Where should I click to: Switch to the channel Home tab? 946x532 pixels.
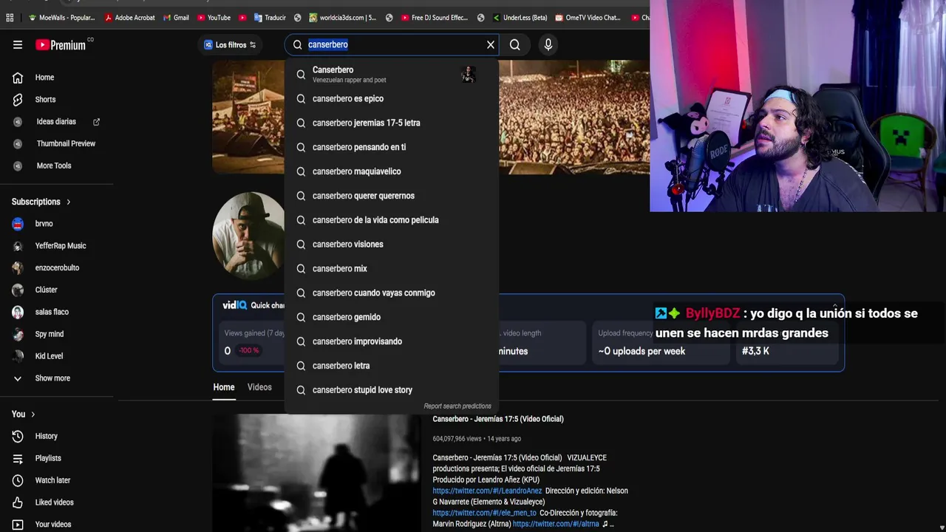coord(224,387)
